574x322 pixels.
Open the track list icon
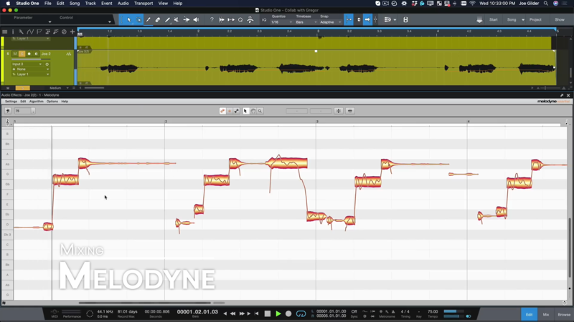(x=5, y=31)
